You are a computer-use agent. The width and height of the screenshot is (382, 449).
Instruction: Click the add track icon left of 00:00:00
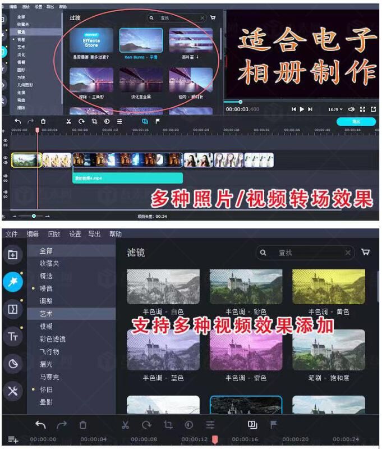pos(12,439)
